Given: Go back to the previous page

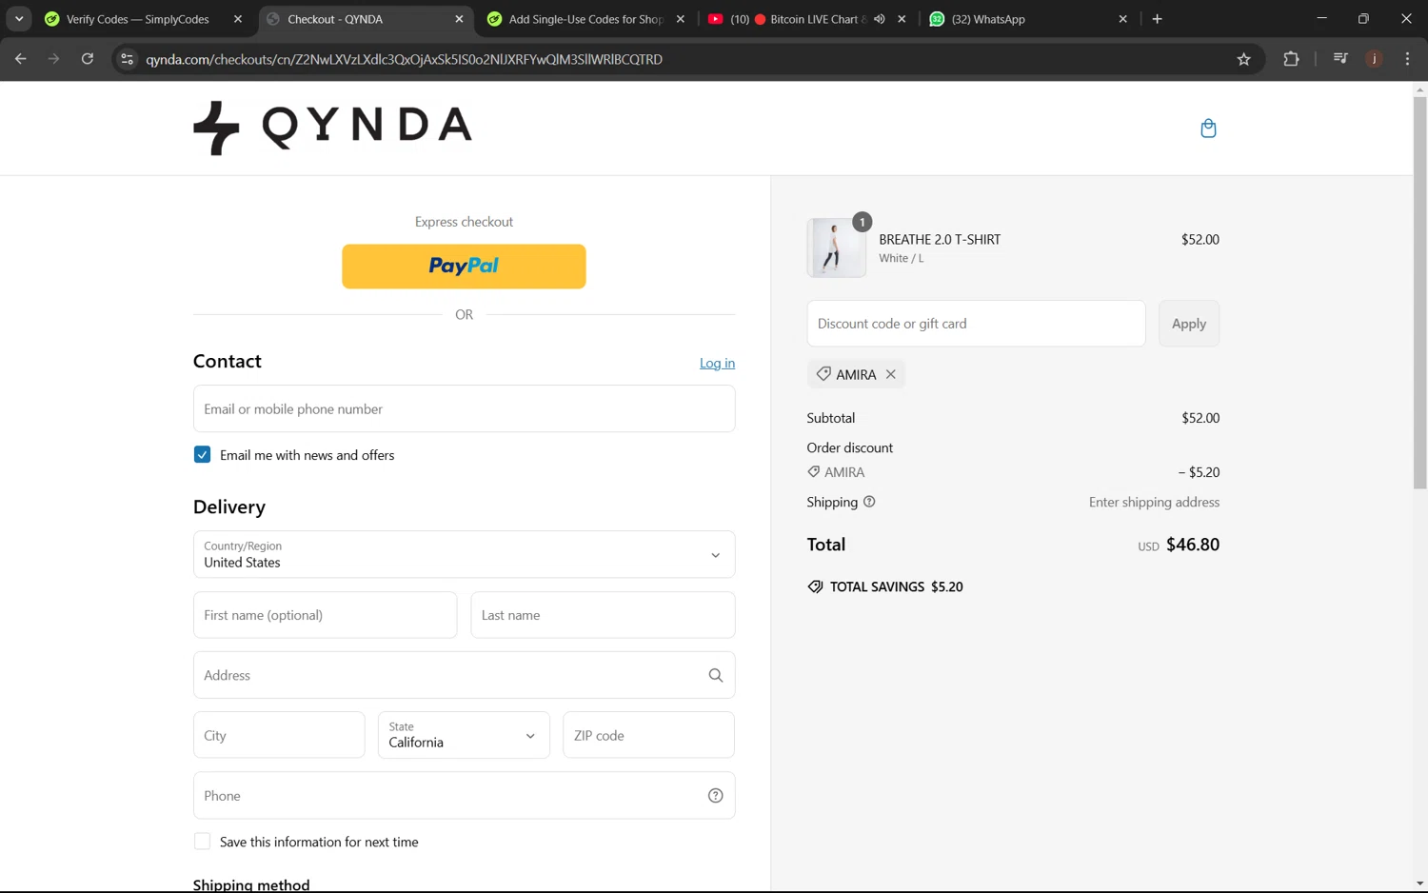Looking at the screenshot, I should tap(21, 59).
